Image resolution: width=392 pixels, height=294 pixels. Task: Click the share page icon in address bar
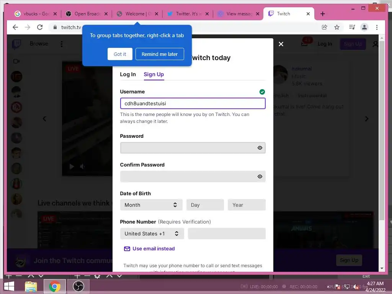coord(324,27)
